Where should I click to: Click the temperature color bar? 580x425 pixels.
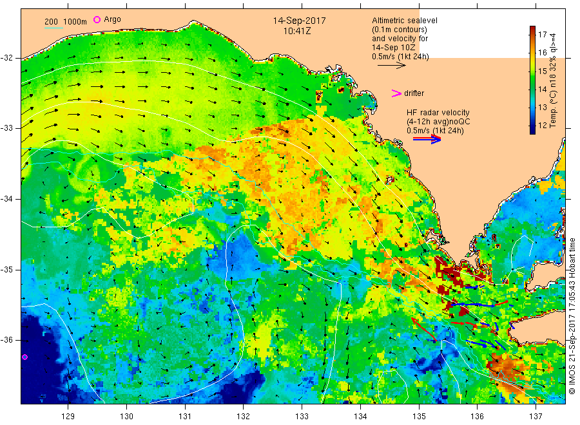533,80
